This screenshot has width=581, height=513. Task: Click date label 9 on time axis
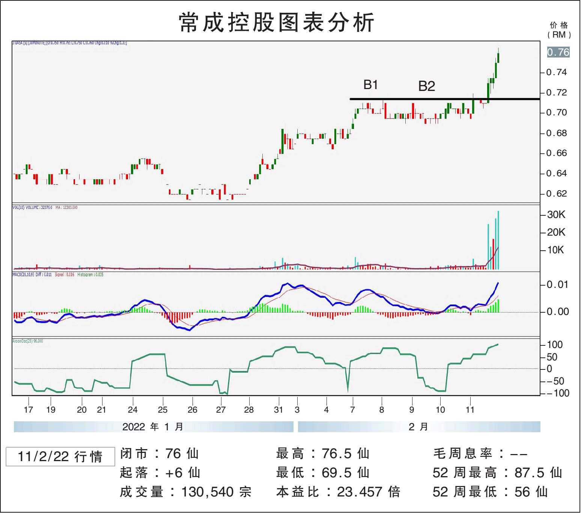pyautogui.click(x=412, y=410)
